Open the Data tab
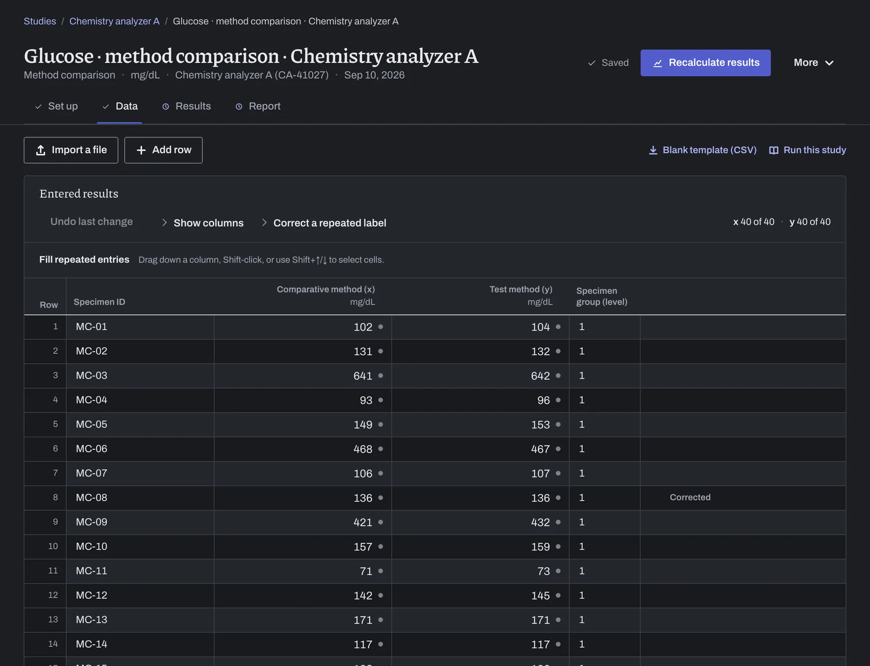 pos(120,106)
